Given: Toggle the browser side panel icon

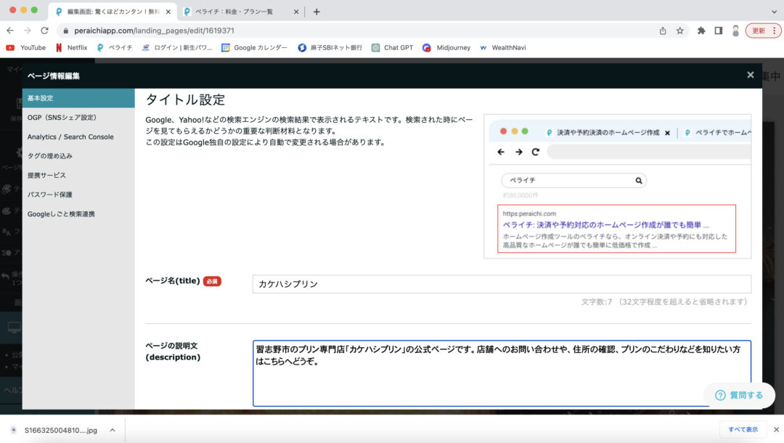Looking at the screenshot, I should coord(718,31).
